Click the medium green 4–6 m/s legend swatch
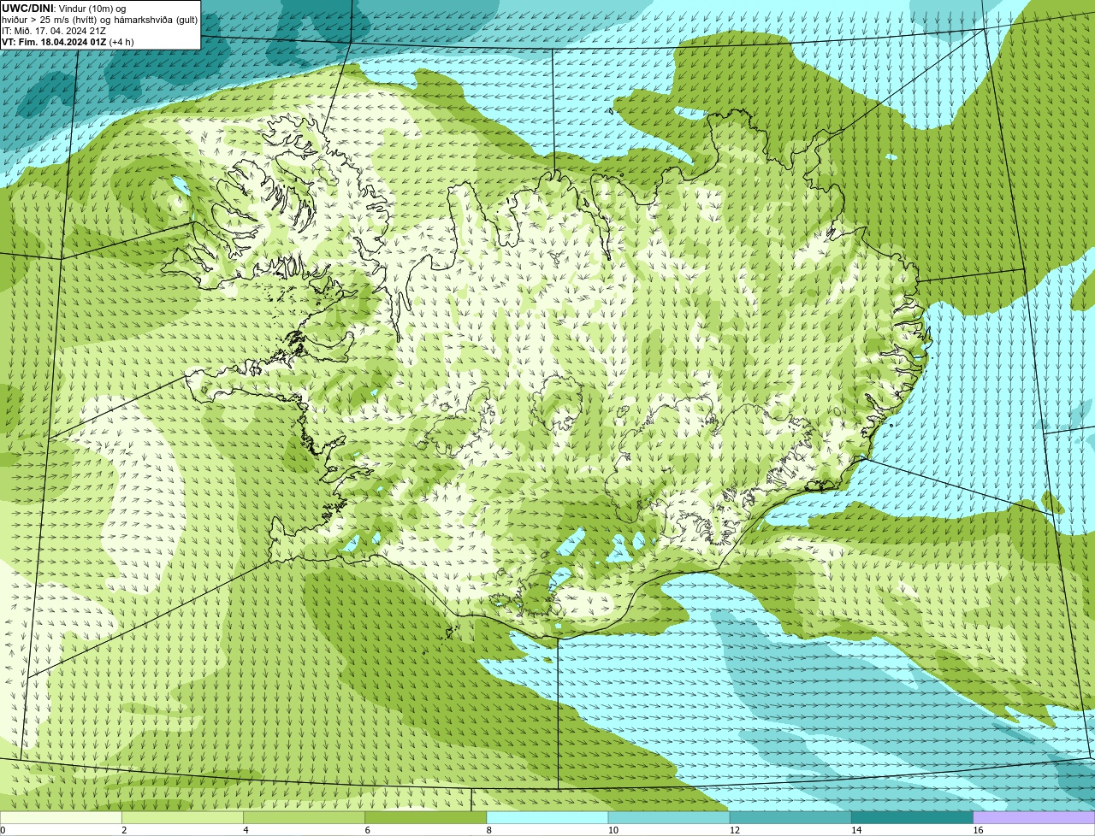1095x836 pixels. [x=304, y=818]
